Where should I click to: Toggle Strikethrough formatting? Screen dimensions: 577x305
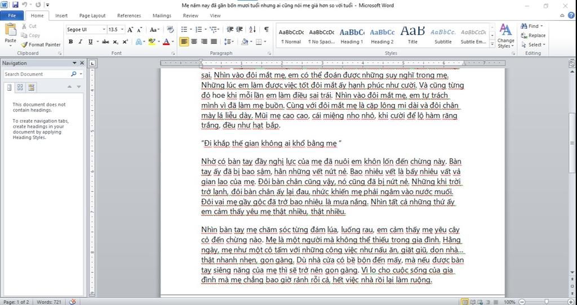(x=105, y=42)
